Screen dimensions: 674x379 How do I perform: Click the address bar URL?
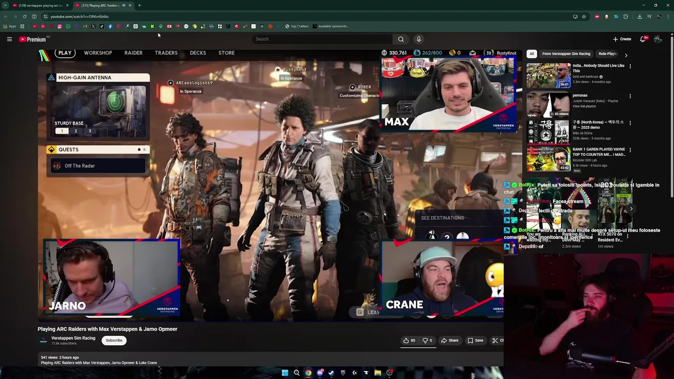click(x=80, y=16)
